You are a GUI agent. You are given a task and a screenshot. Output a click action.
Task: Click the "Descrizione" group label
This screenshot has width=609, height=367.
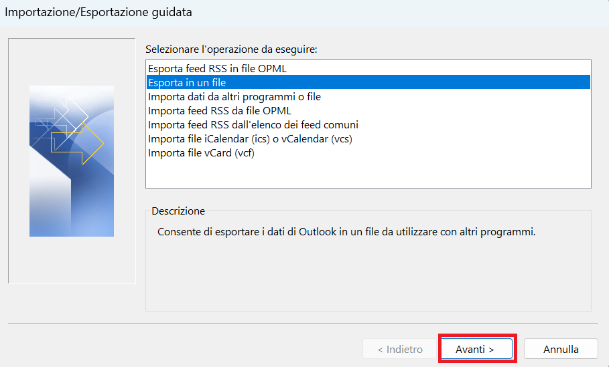point(178,211)
